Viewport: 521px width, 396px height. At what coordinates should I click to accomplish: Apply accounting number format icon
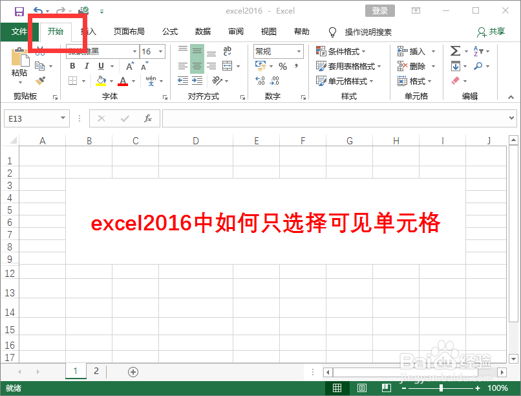click(260, 66)
